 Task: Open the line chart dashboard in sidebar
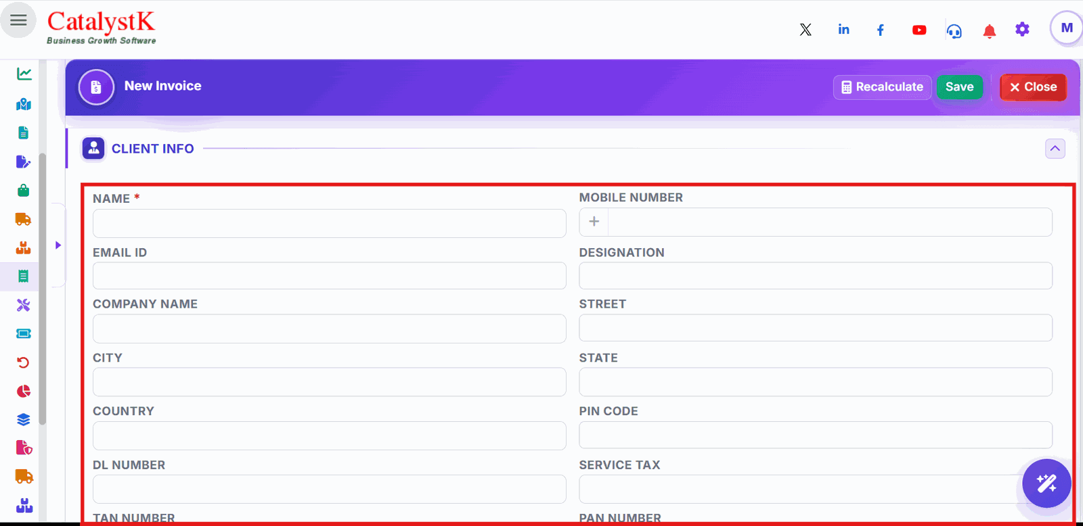[x=24, y=74]
